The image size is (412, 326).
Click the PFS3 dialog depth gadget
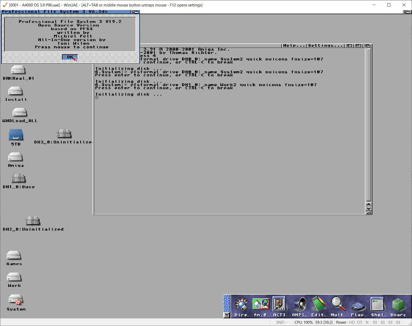[x=135, y=12]
